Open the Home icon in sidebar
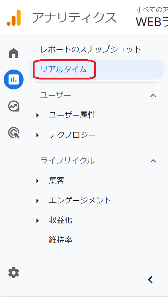 point(14,53)
